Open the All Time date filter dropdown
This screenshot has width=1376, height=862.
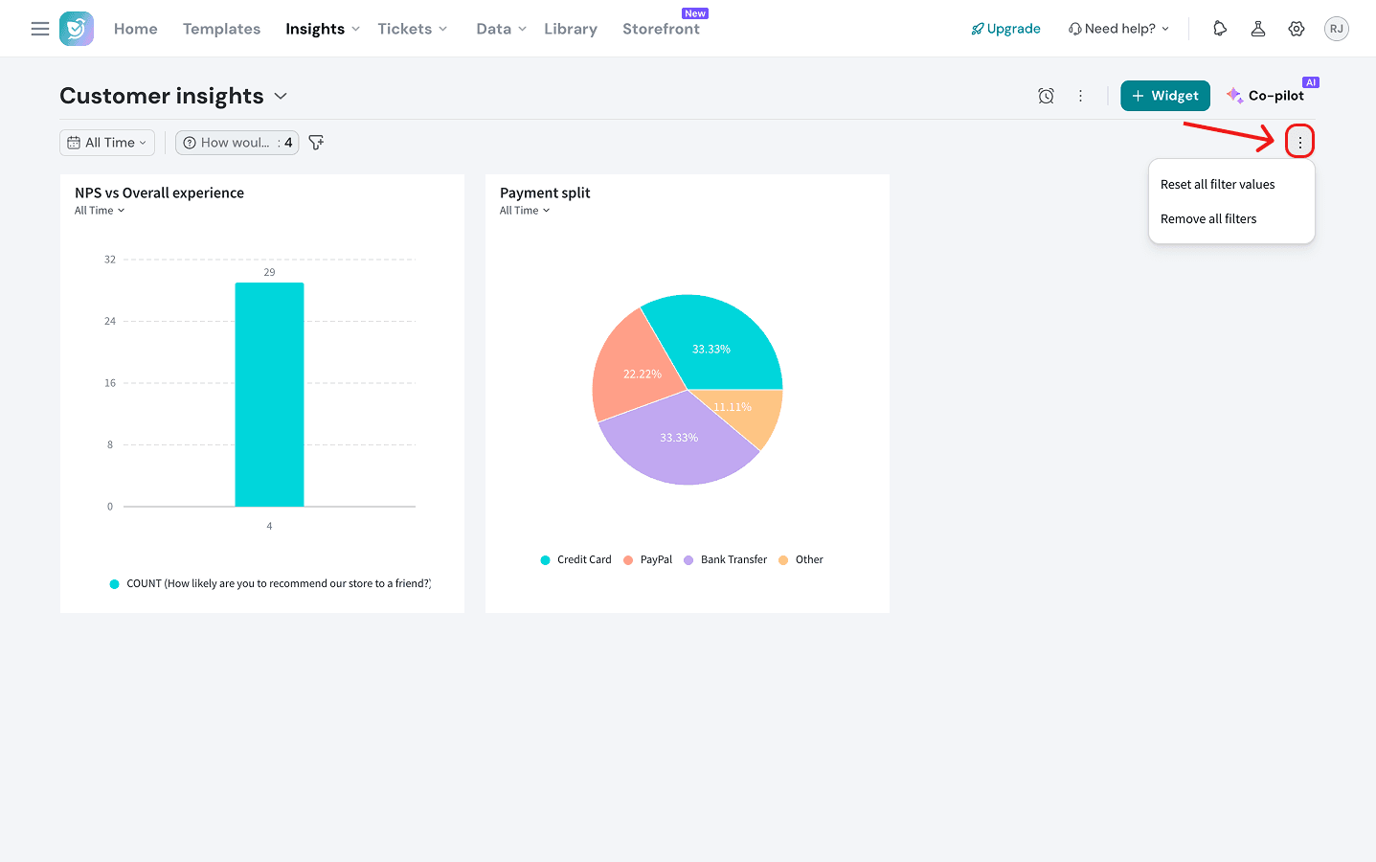click(x=107, y=143)
